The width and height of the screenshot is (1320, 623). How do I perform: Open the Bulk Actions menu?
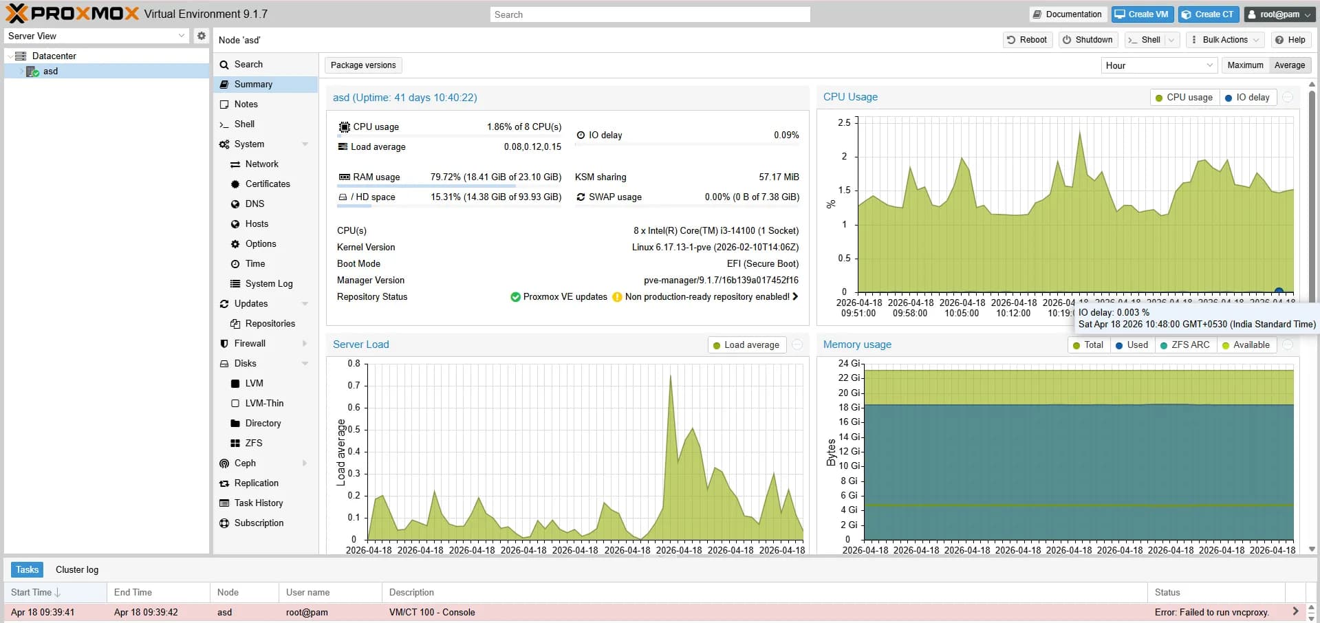(x=1224, y=39)
